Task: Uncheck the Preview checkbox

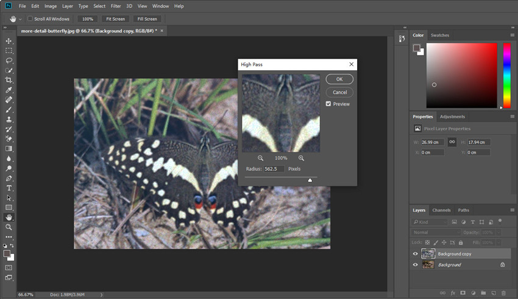Action: (328, 104)
